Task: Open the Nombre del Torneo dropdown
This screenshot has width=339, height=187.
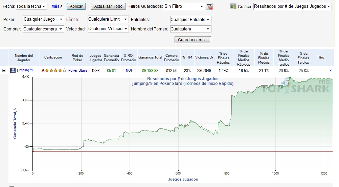Action: coord(190,29)
